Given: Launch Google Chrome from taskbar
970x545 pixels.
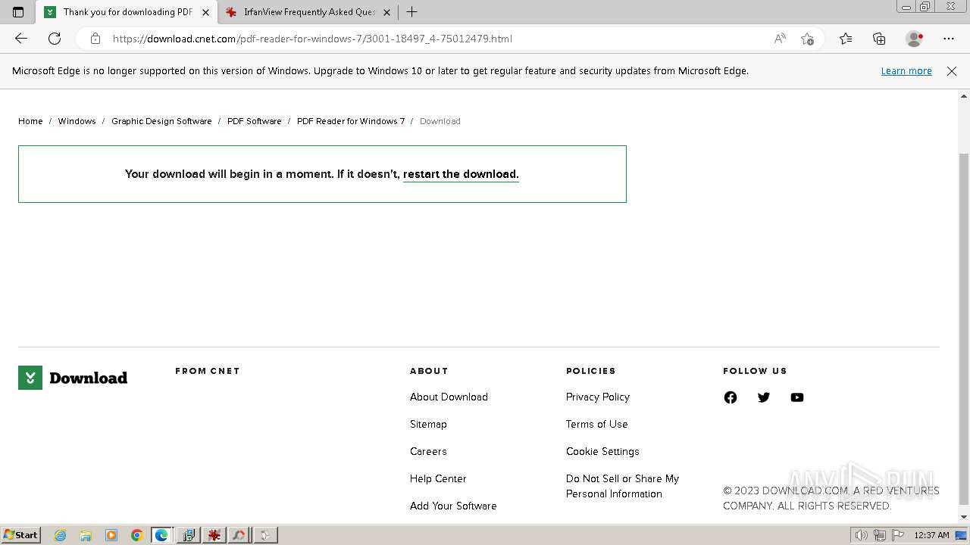Looking at the screenshot, I should 137,535.
